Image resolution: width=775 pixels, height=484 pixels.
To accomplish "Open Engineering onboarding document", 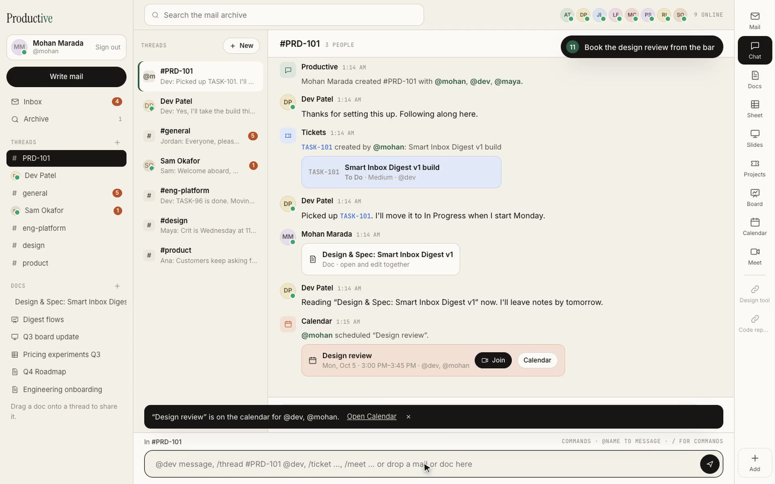I will 66,390.
